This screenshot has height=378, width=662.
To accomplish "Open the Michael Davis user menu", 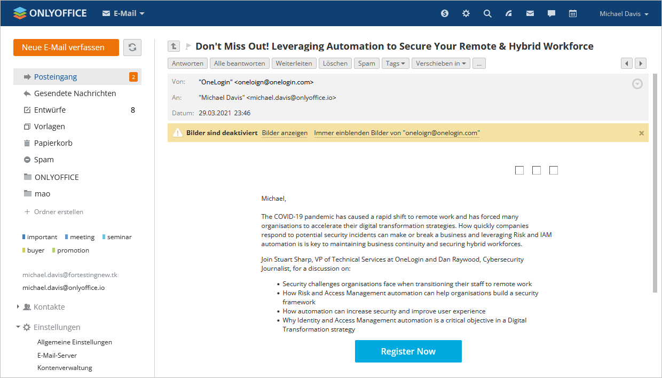I will 624,14.
